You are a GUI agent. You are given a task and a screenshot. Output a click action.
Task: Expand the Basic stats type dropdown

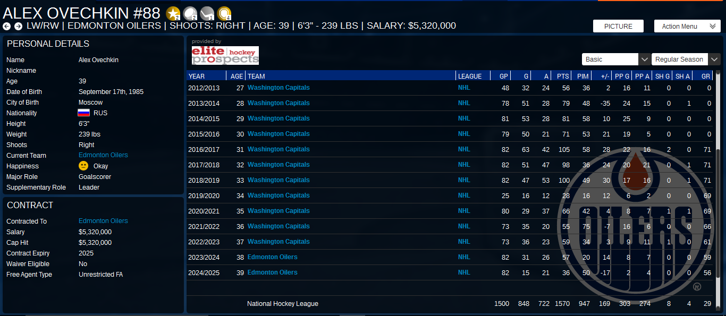pos(615,59)
